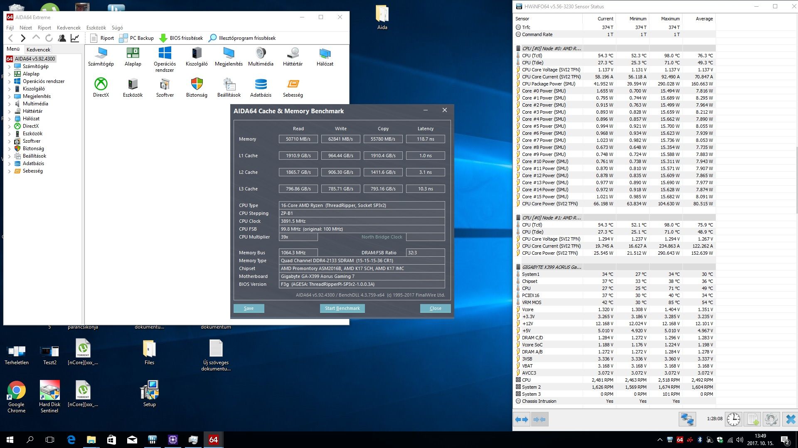Select the Google Chrome desktop shortcut

click(x=17, y=397)
